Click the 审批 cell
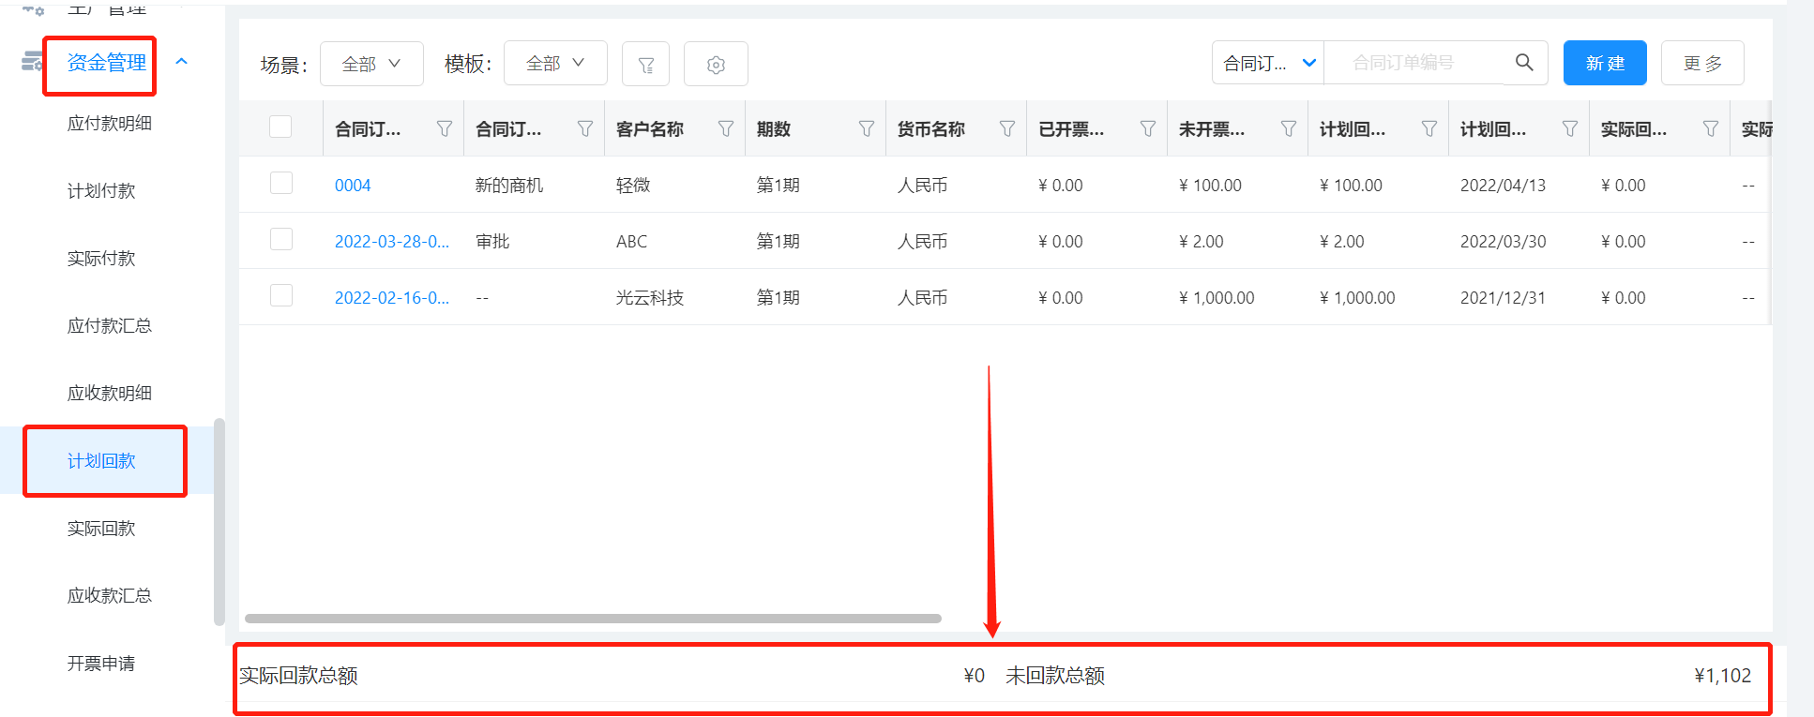This screenshot has height=717, width=1814. [492, 242]
